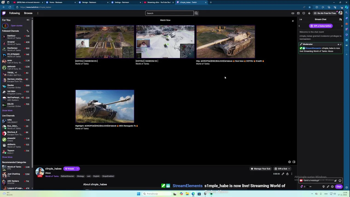Open the emote picker in chat input
The image size is (350, 197).
click(x=340, y=181)
